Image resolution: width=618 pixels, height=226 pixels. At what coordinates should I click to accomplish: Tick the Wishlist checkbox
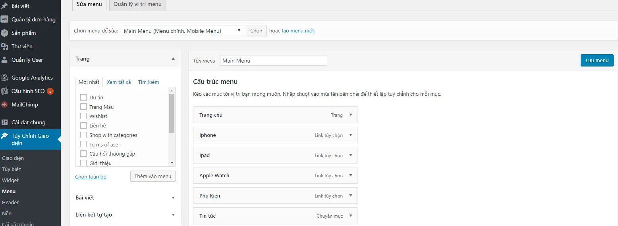tap(83, 116)
